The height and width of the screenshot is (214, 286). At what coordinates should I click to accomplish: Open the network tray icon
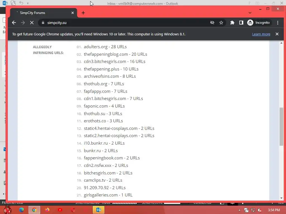(x=253, y=210)
